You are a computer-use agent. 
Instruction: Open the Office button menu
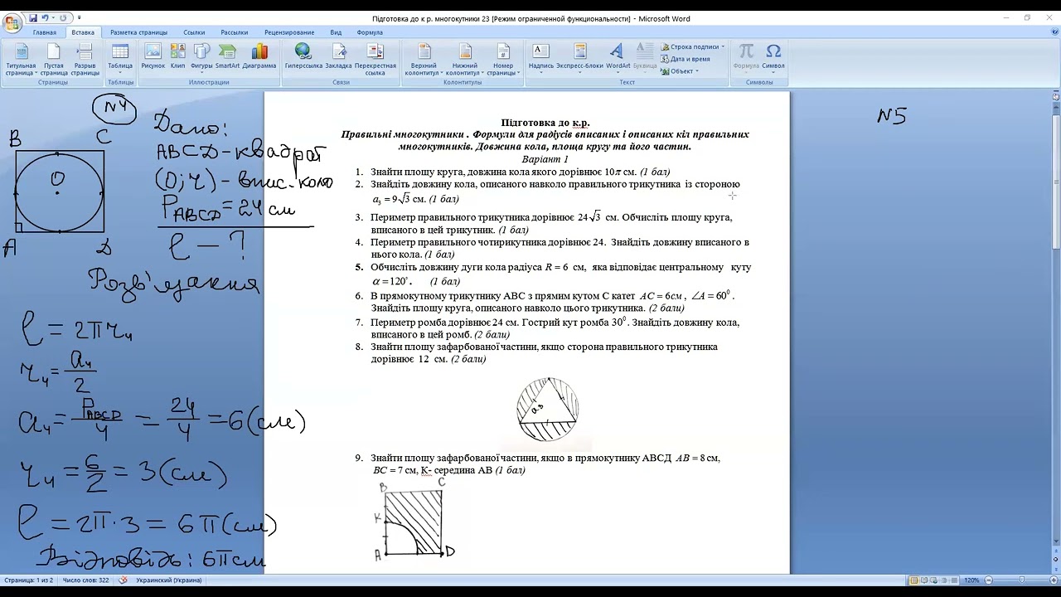pyautogui.click(x=12, y=23)
